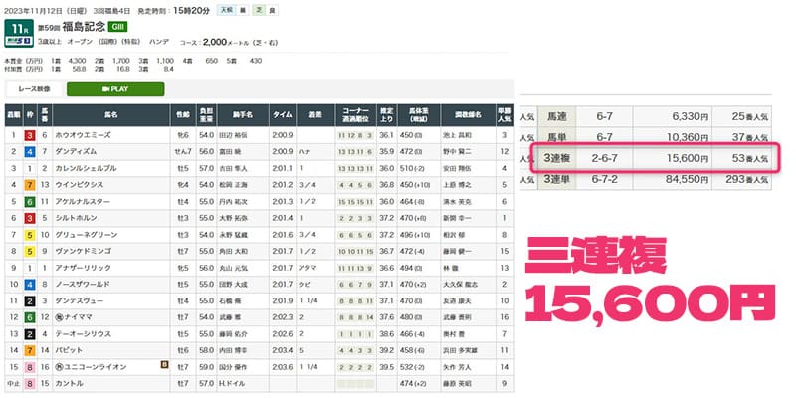Open horse ダンディズム

point(76,152)
